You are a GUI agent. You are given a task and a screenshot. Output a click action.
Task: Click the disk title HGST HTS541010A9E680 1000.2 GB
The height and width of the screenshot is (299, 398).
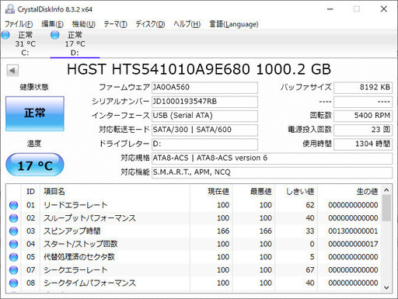coord(199,69)
